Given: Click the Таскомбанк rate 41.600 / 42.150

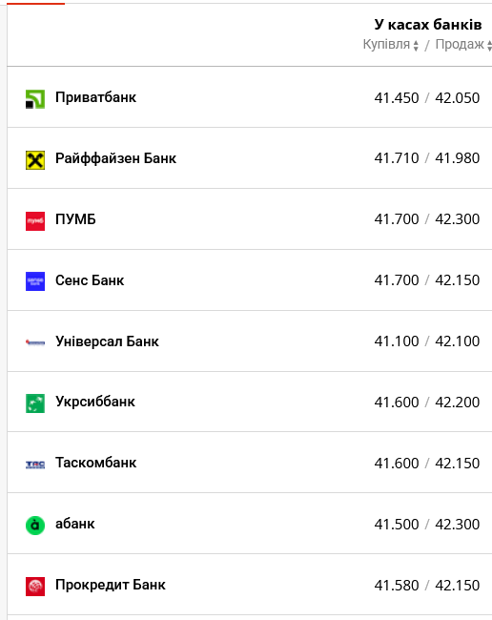Looking at the screenshot, I should [427, 463].
